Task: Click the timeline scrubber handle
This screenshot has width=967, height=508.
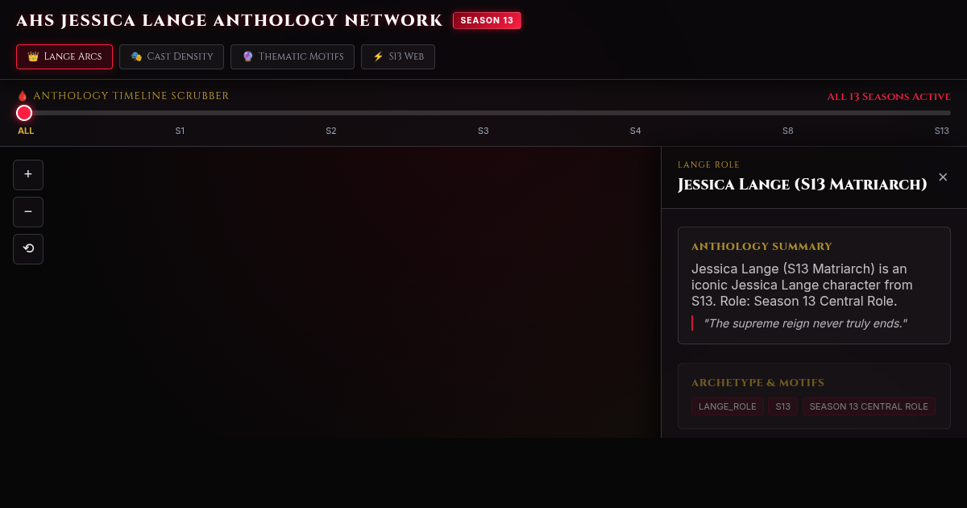Action: [x=24, y=113]
